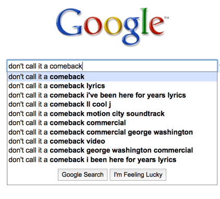Pick 'comeback i been here for years lyrics'
Viewport: 220px width, 199px height.
(112, 160)
